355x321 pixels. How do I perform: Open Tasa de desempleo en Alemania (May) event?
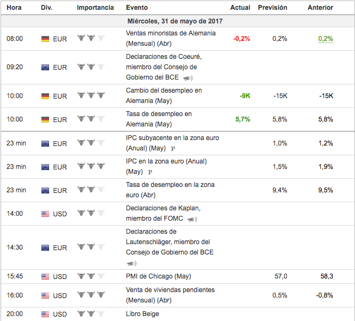(159, 119)
